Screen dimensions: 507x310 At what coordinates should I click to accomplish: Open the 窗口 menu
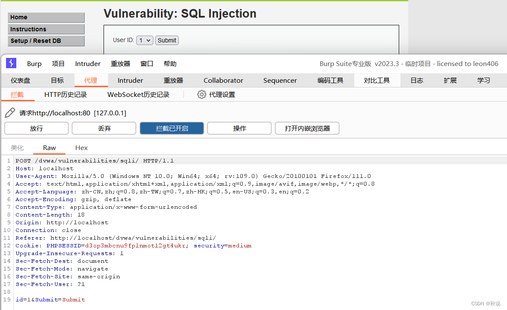click(147, 64)
